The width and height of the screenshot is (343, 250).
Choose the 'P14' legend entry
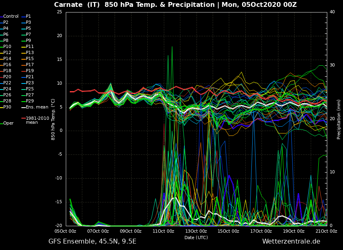(7, 58)
